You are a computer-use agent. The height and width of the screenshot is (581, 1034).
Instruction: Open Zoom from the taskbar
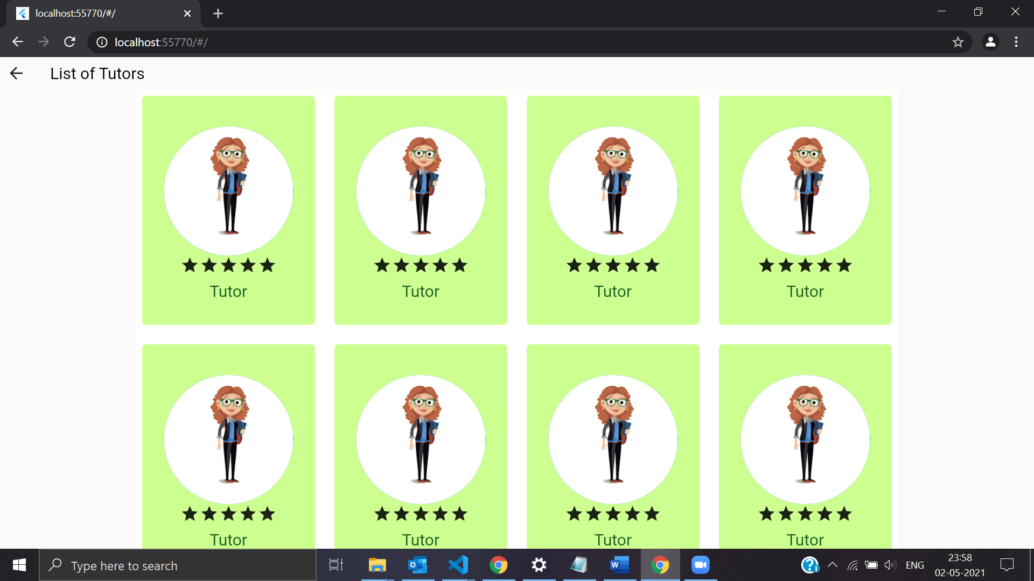coord(700,565)
